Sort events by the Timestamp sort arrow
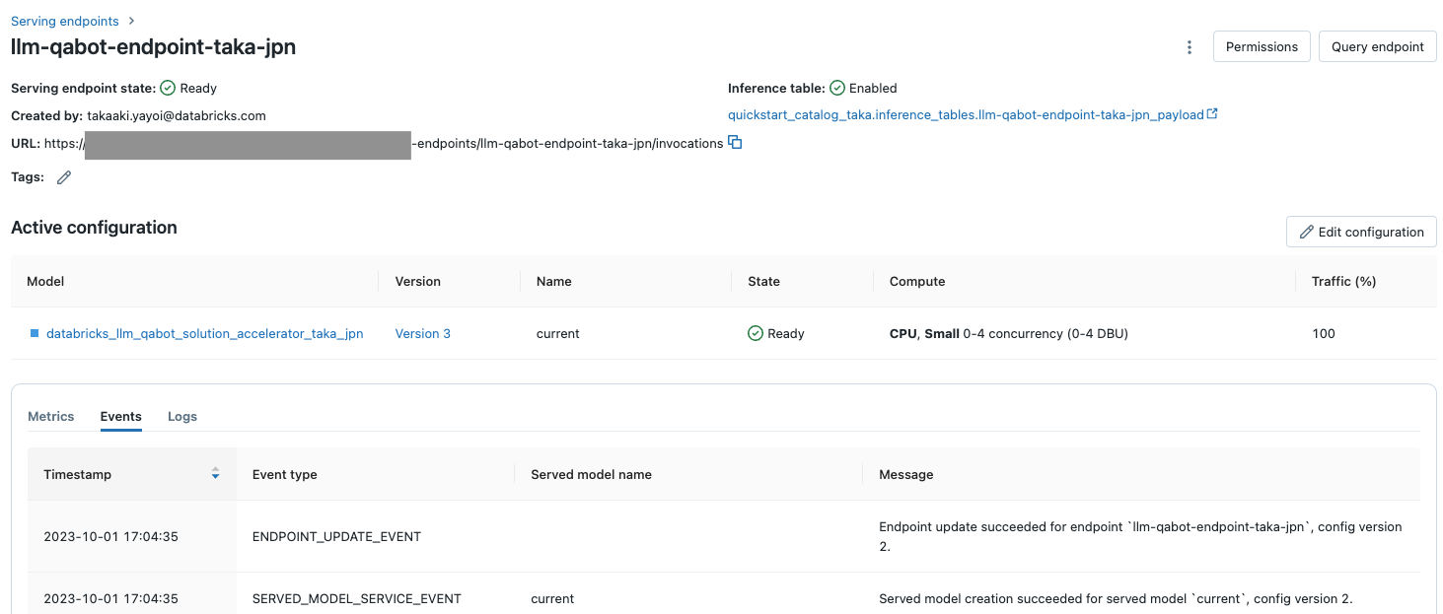1443x614 pixels. [215, 474]
